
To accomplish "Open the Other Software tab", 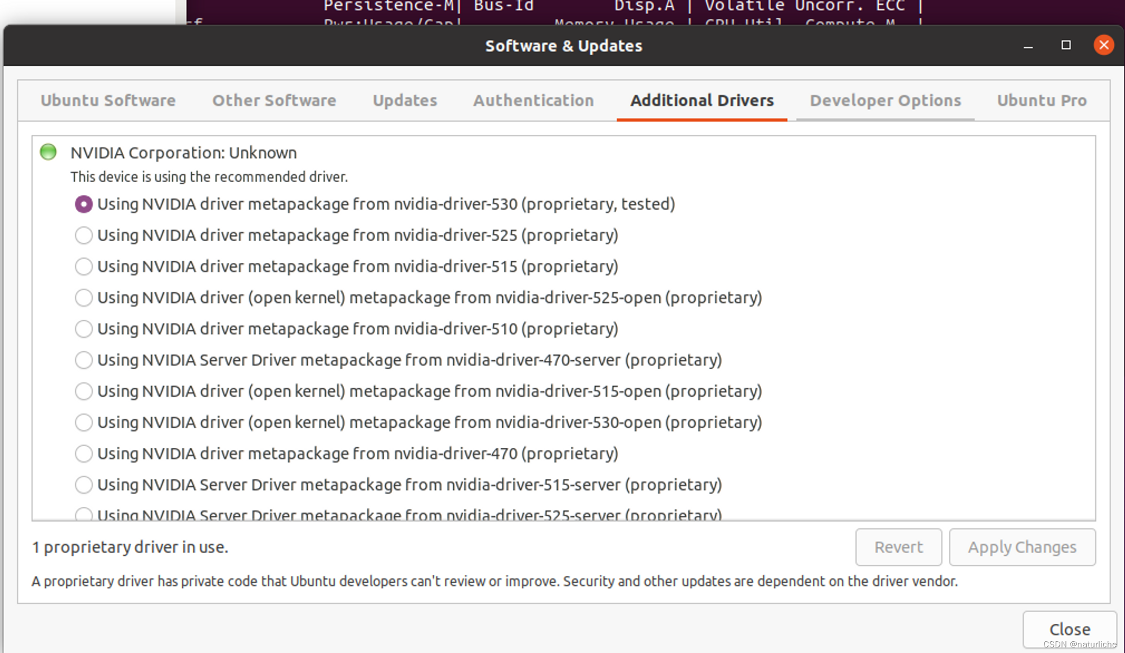I will (x=274, y=101).
